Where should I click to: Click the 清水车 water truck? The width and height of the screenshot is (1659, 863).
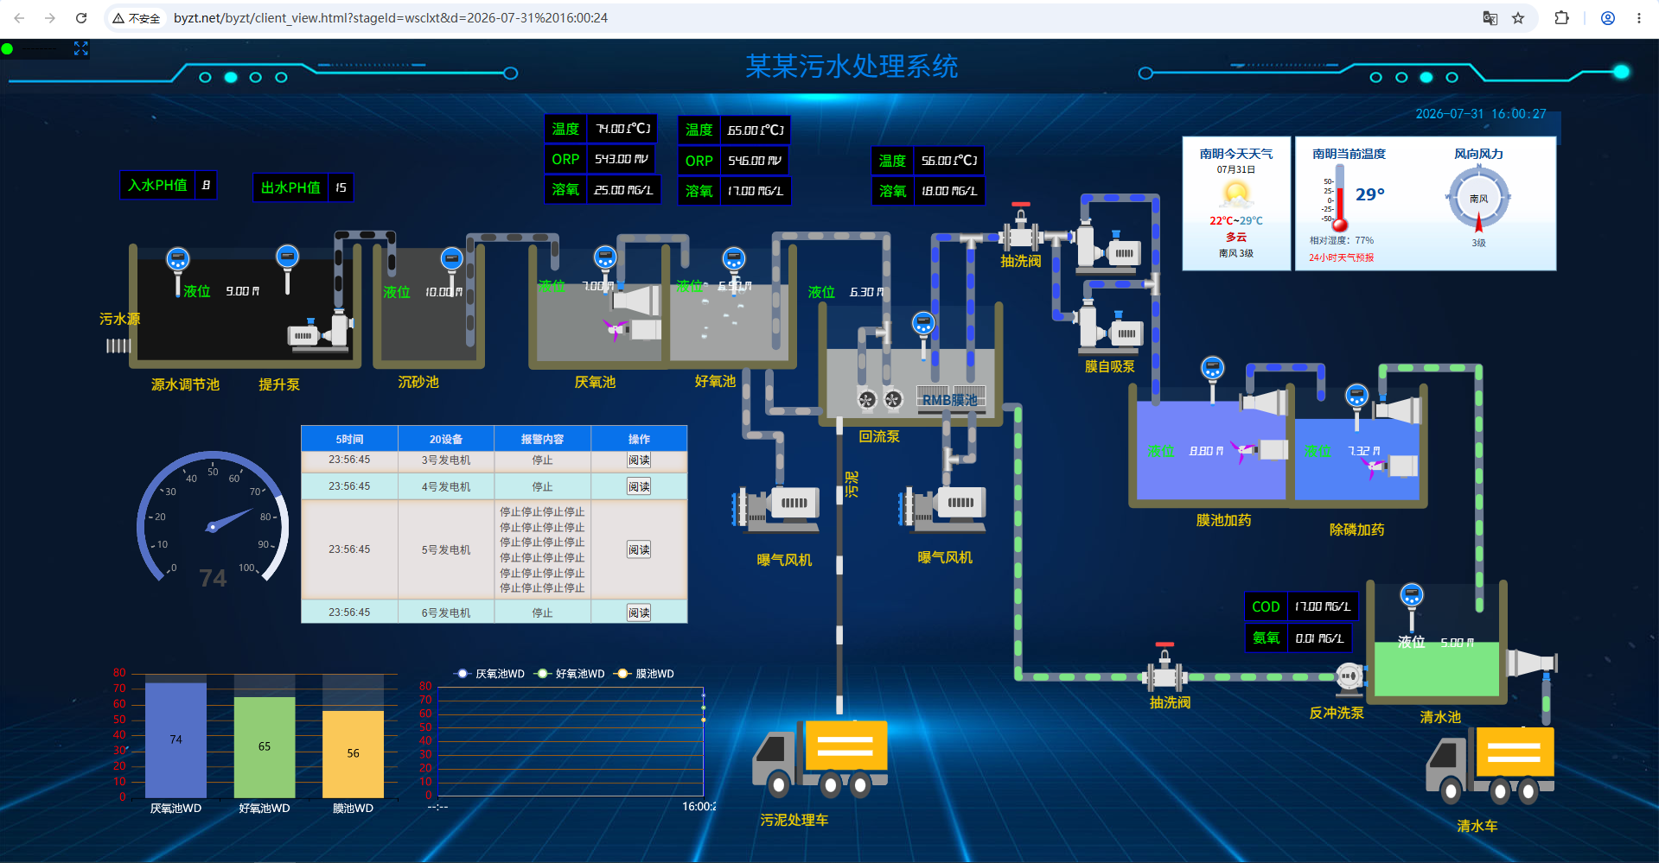point(1490,765)
